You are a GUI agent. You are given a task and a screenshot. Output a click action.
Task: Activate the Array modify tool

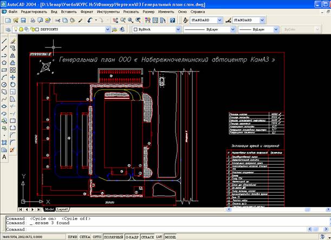pyautogui.click(x=12, y=70)
